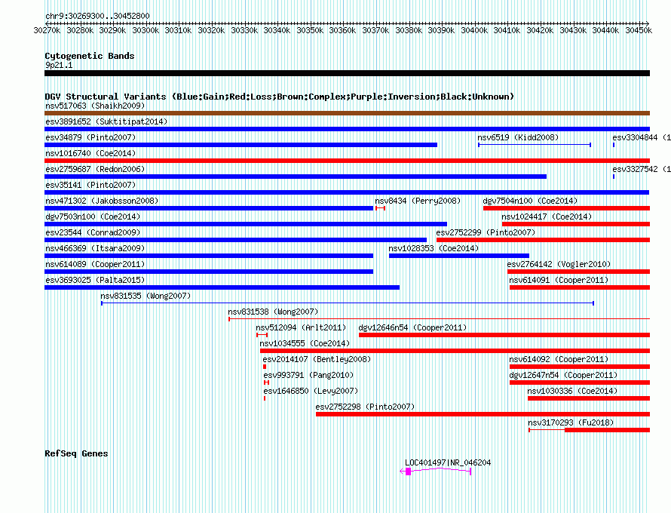
Task: Click nsv3170293 (Fu2018) label
Action: tap(571, 422)
